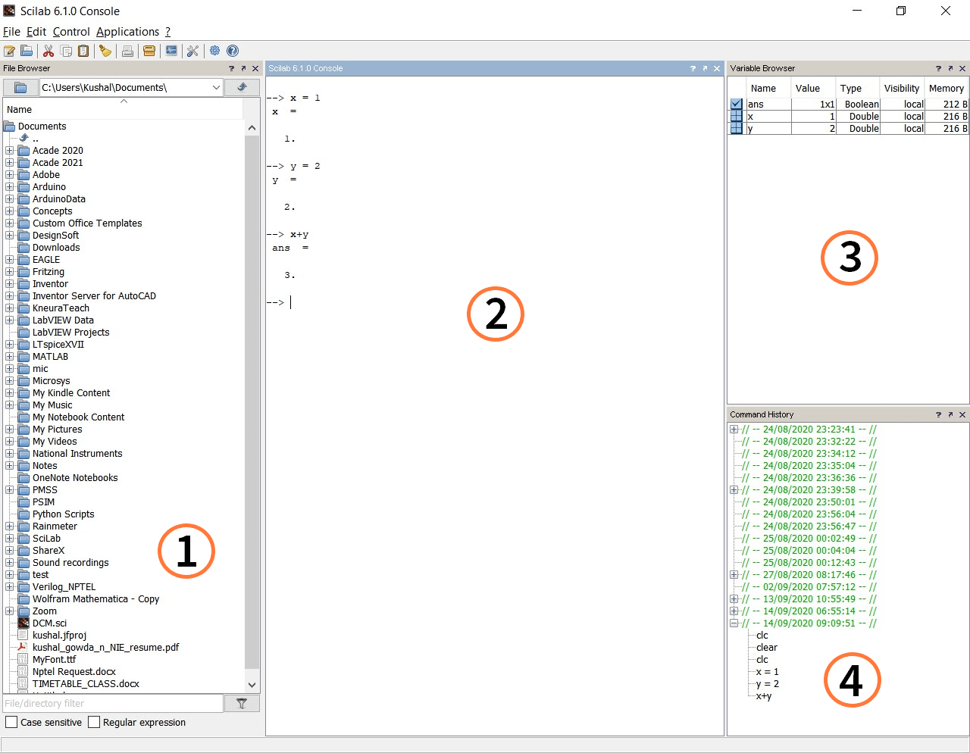Image resolution: width=970 pixels, height=753 pixels.
Task: Click the Paste clipboard icon
Action: click(83, 51)
